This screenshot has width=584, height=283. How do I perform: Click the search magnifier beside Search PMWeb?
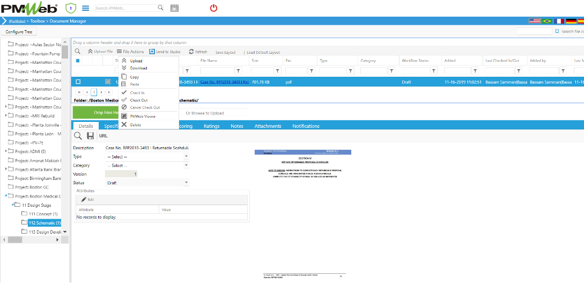pos(160,8)
